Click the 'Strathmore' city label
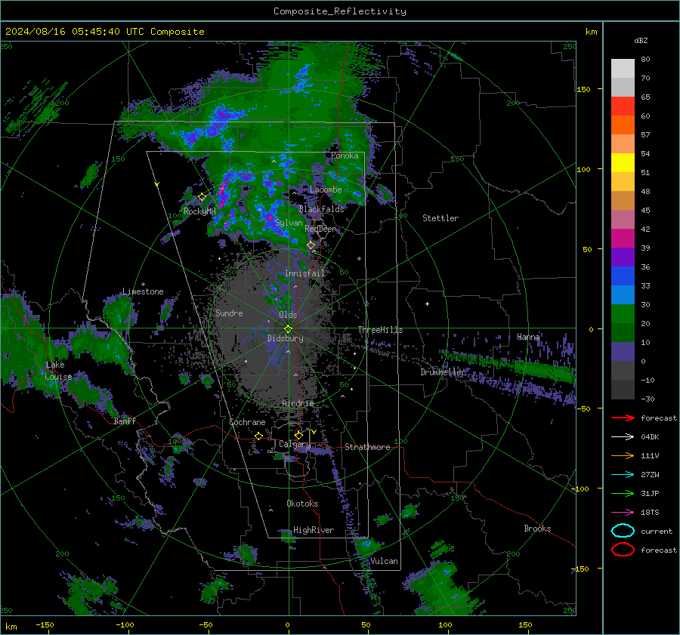The height and width of the screenshot is (635, 680). [x=367, y=447]
